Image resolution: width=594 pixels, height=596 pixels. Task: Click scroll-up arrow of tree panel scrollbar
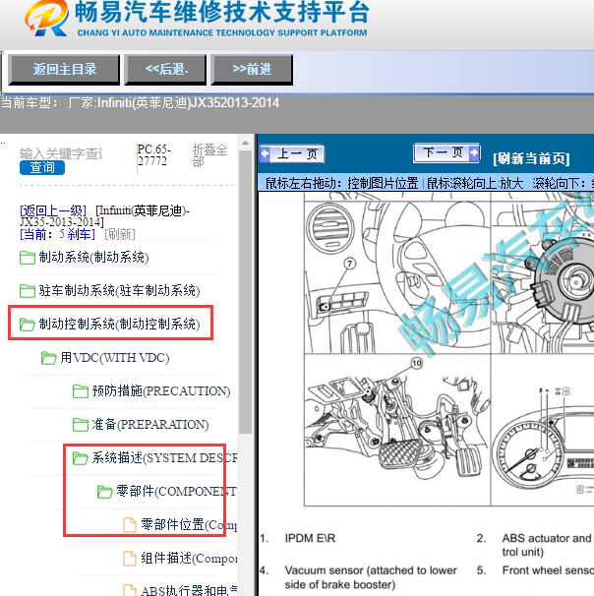point(245,144)
